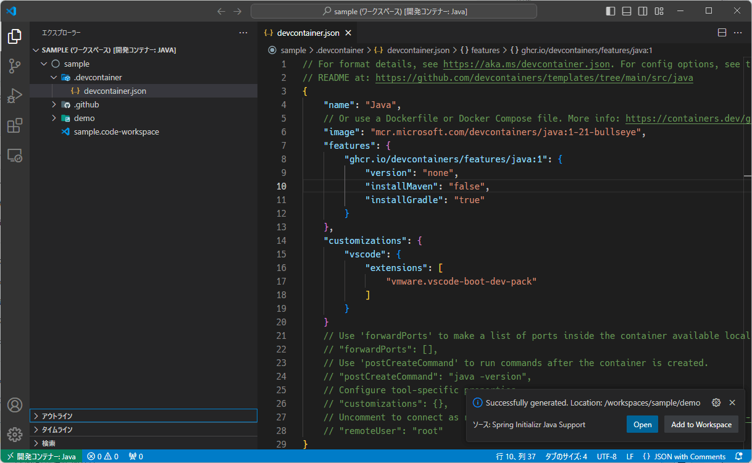This screenshot has width=752, height=463.
Task: Open the github.com devcontainers templates link
Action: (534, 78)
